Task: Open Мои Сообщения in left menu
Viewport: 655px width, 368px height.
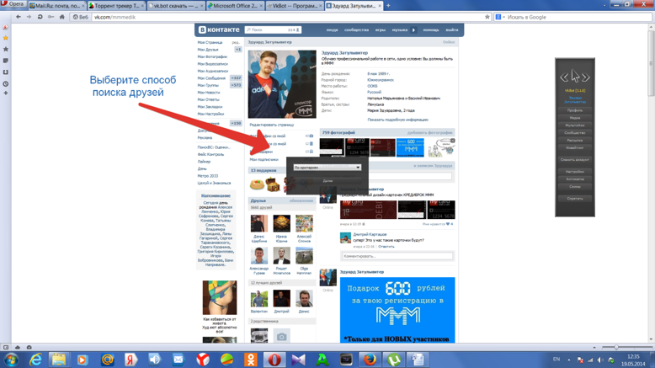Action: pos(211,78)
